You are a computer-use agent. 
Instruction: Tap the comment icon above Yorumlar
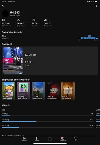tap(33, 20)
